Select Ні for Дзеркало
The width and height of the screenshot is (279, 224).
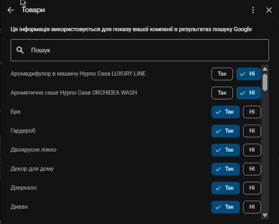click(252, 188)
